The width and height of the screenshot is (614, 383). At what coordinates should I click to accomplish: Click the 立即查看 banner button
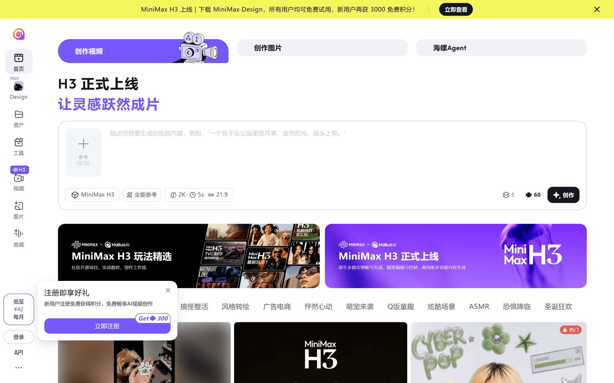[456, 10]
